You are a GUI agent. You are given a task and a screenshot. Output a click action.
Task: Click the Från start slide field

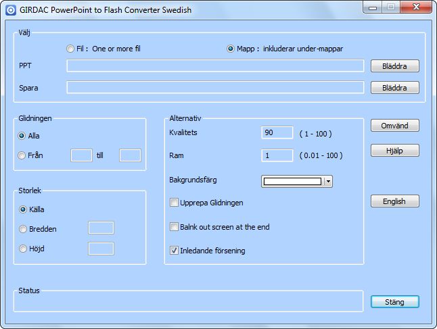(x=81, y=155)
